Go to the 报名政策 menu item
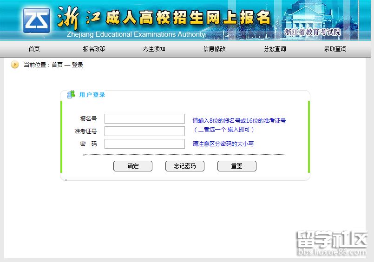 point(94,49)
